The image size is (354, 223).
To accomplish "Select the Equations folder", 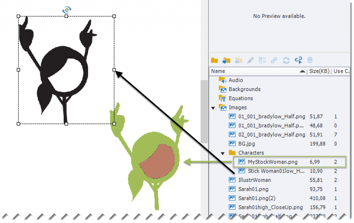I will click(241, 98).
